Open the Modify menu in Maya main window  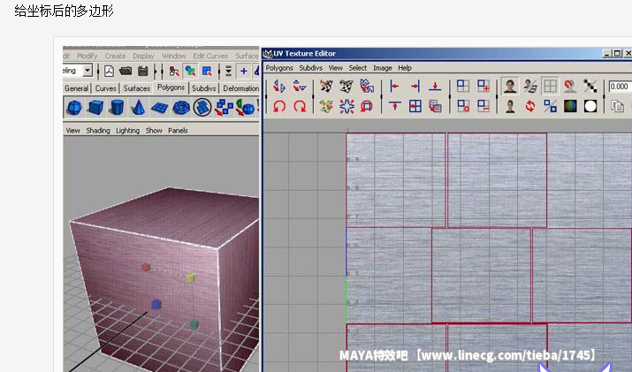coord(88,56)
